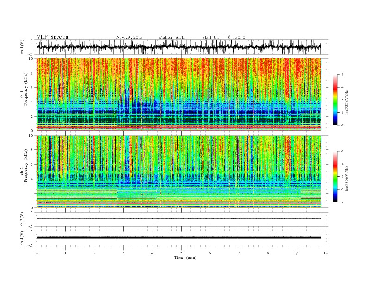Click the "station=ATH" header label
This screenshot has height=284, width=367.
(x=172, y=37)
